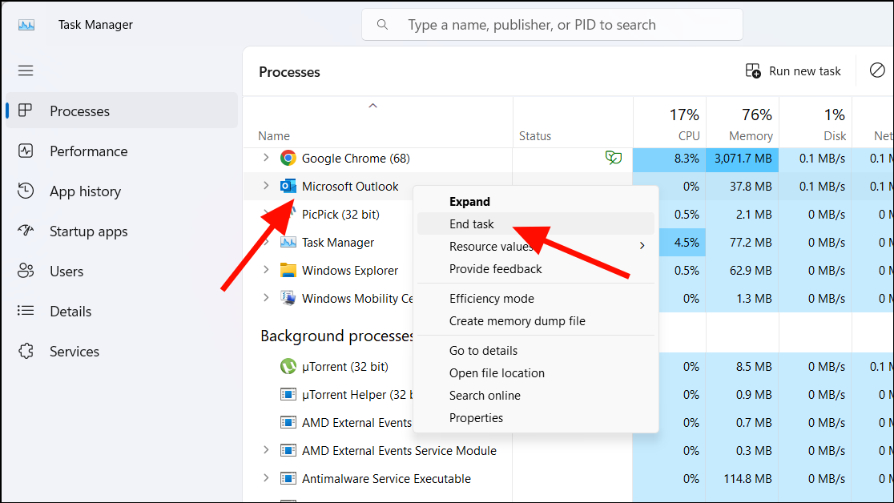Image resolution: width=894 pixels, height=503 pixels.
Task: Click the search magnifier icon
Action: (383, 25)
